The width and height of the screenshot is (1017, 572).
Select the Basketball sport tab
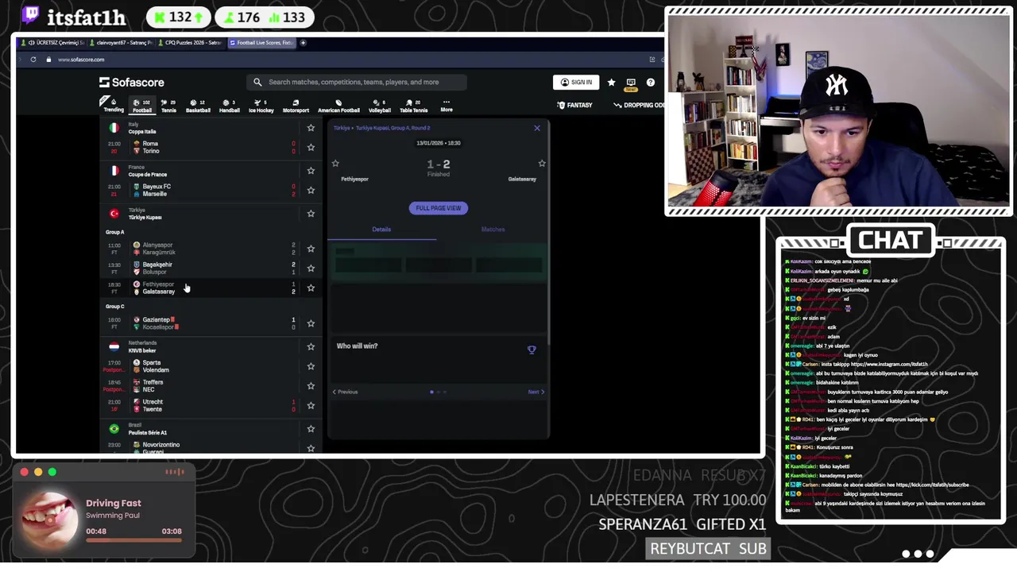click(x=198, y=106)
